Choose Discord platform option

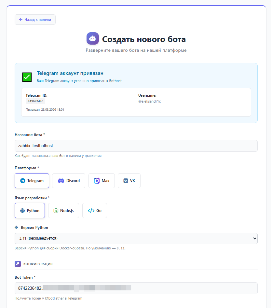pos(69,181)
